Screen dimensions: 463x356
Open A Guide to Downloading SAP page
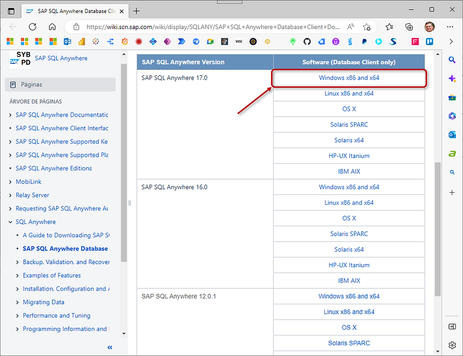(66, 235)
